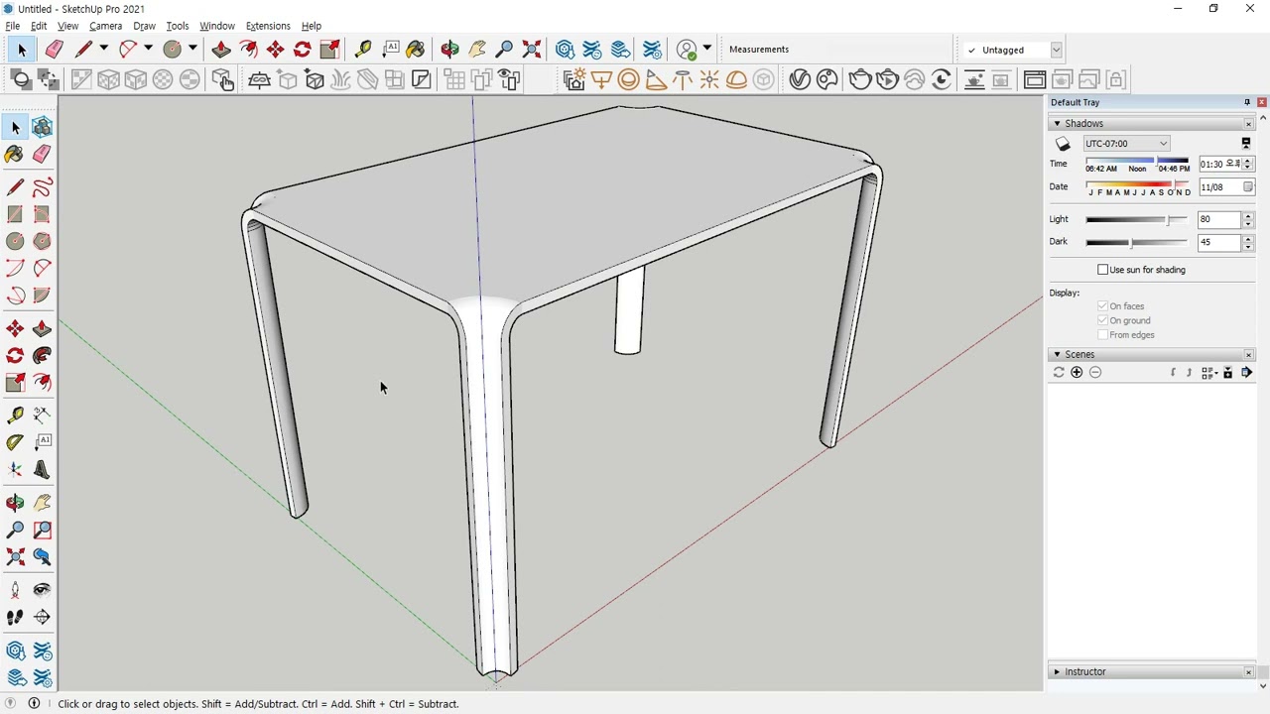Open the Camera menu
The width and height of the screenshot is (1270, 714).
(x=105, y=26)
